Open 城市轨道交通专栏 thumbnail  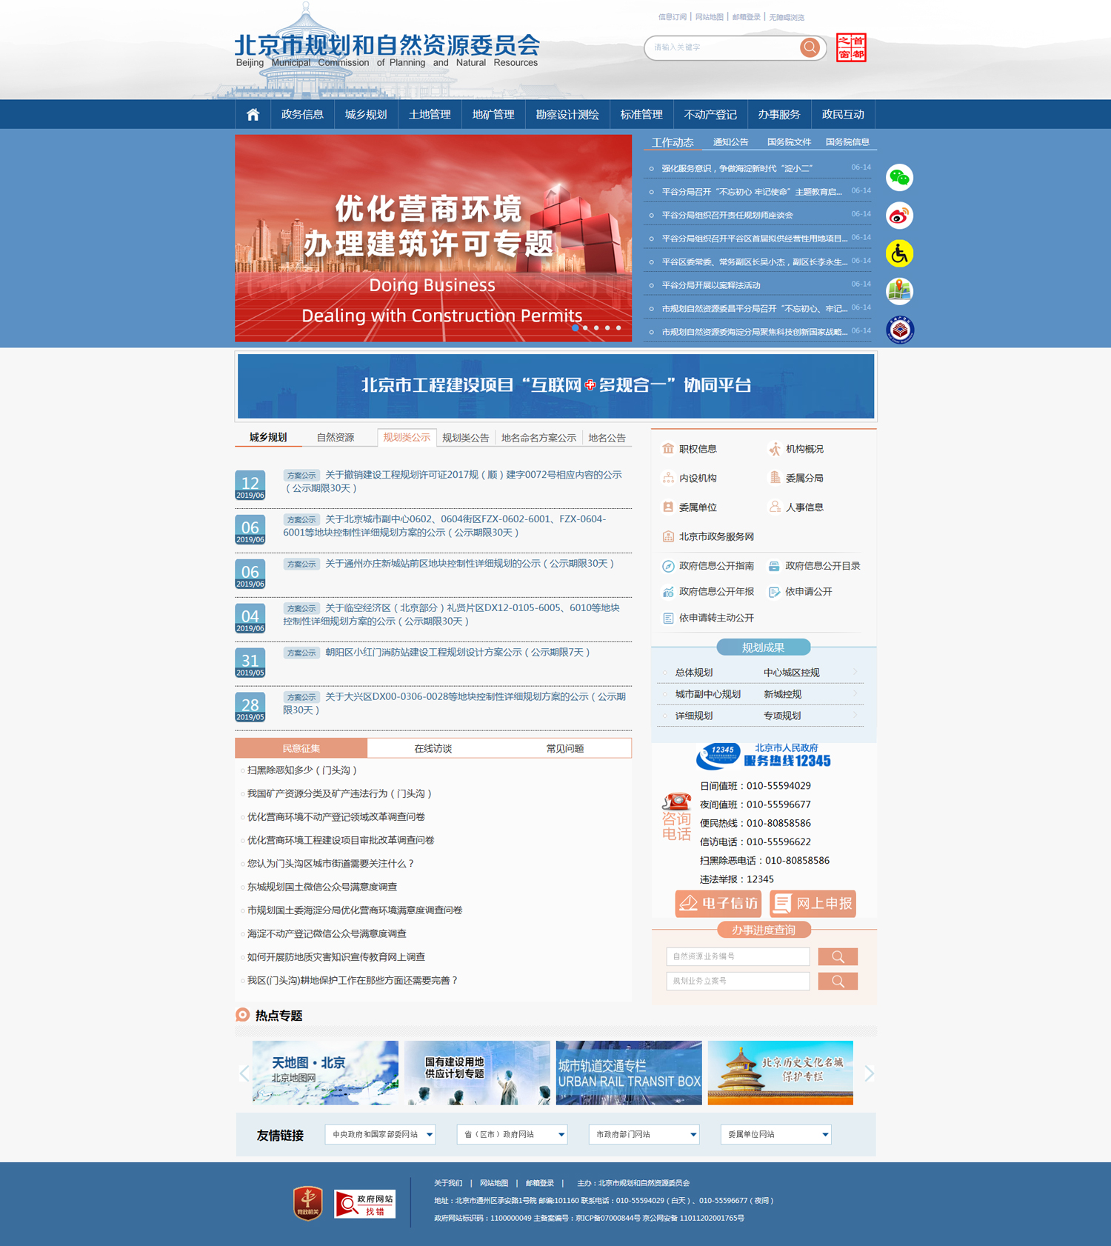point(629,1073)
